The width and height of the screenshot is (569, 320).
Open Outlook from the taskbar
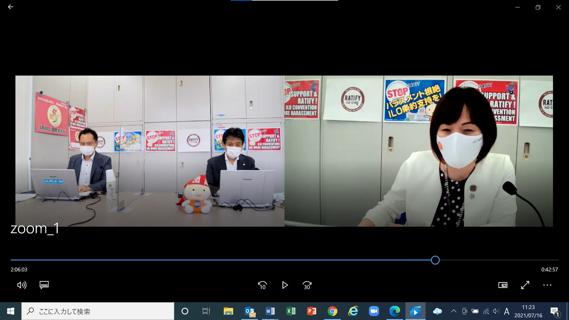250,311
